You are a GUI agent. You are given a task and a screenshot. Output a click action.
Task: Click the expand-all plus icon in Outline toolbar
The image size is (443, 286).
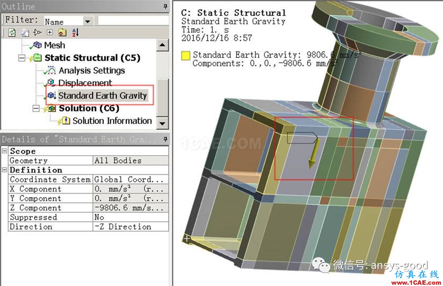click(50, 32)
